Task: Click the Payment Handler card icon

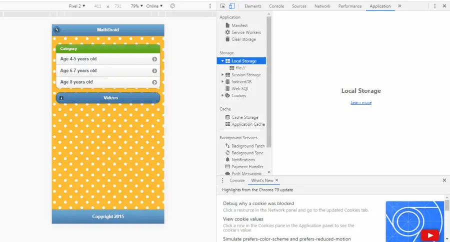Action: 227,166
